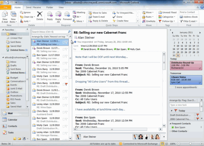
Task: Delete the selected message
Action: [x=40, y=16]
